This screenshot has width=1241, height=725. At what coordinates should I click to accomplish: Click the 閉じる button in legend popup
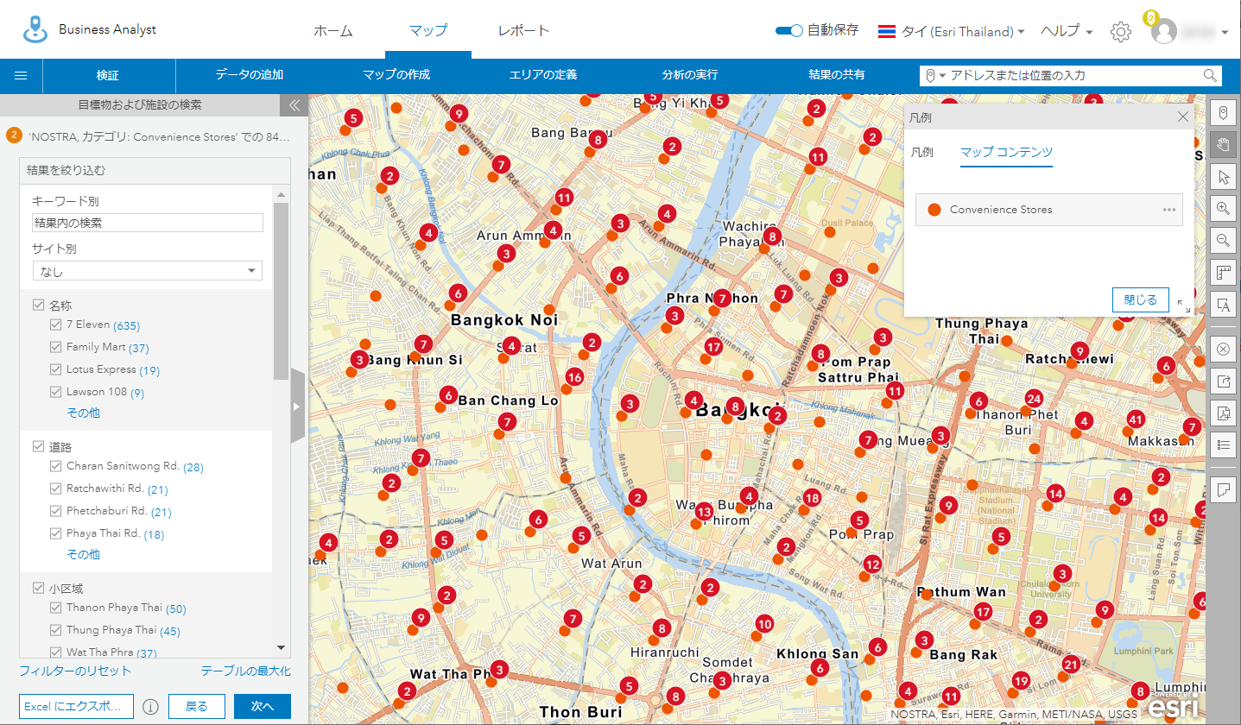(1141, 299)
